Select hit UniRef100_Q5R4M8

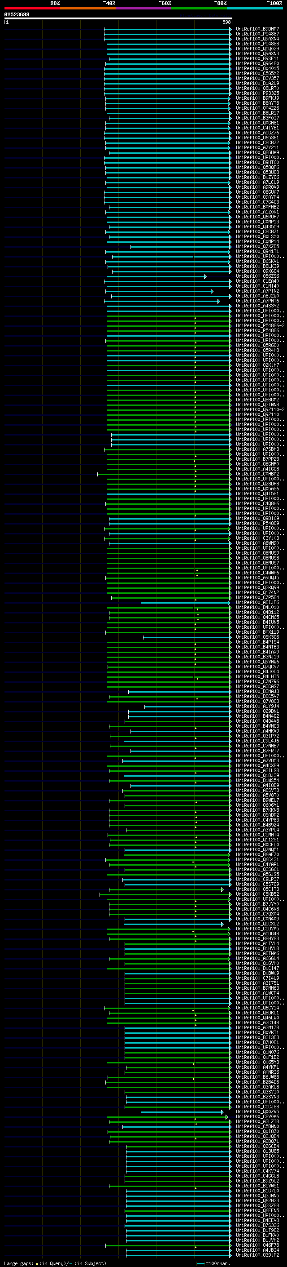257,350
